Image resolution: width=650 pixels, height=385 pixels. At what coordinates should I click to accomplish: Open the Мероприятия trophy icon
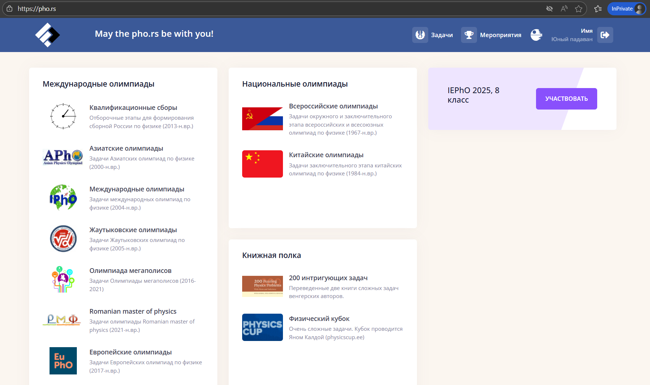click(469, 35)
